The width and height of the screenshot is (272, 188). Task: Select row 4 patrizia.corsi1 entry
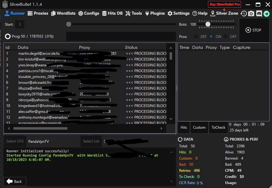85,71
